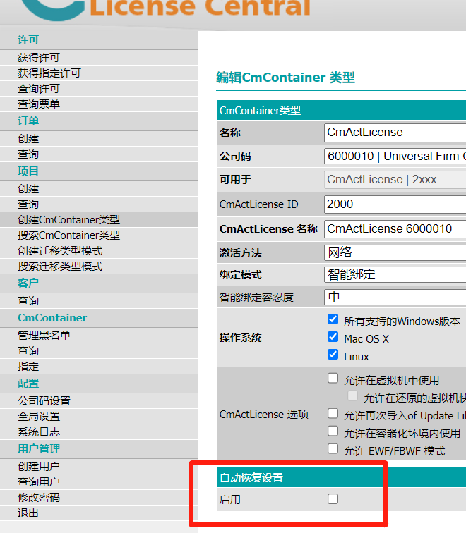Open 管理黑名单 under CmContainer
The height and width of the screenshot is (533, 466).
click(x=44, y=336)
